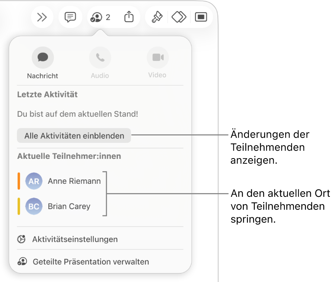Click orange color bar beside Anne Riemann

coord(19,181)
